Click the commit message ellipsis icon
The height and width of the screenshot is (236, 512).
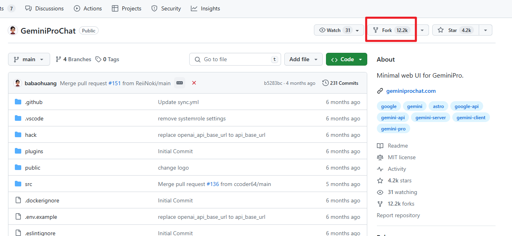point(180,83)
